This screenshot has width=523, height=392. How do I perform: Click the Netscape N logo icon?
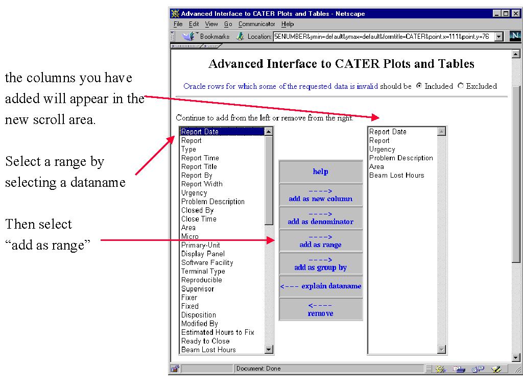[x=515, y=36]
